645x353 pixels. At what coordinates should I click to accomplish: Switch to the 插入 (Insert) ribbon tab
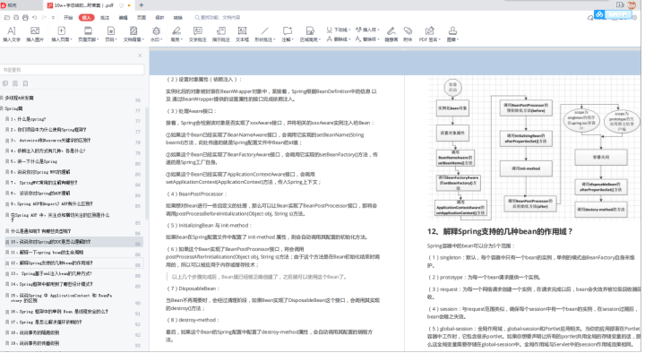point(86,18)
